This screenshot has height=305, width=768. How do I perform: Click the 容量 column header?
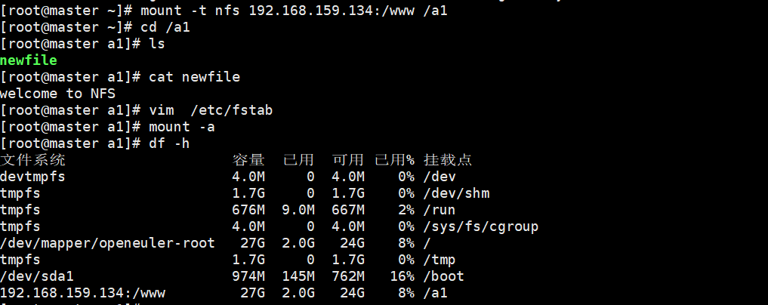(x=248, y=159)
